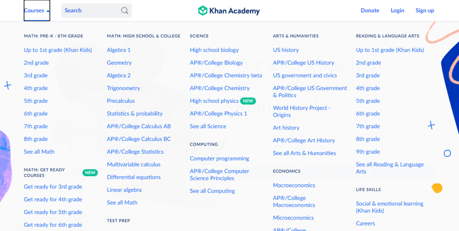The height and width of the screenshot is (231, 459).
Task: Open the Donate page
Action: tap(370, 11)
